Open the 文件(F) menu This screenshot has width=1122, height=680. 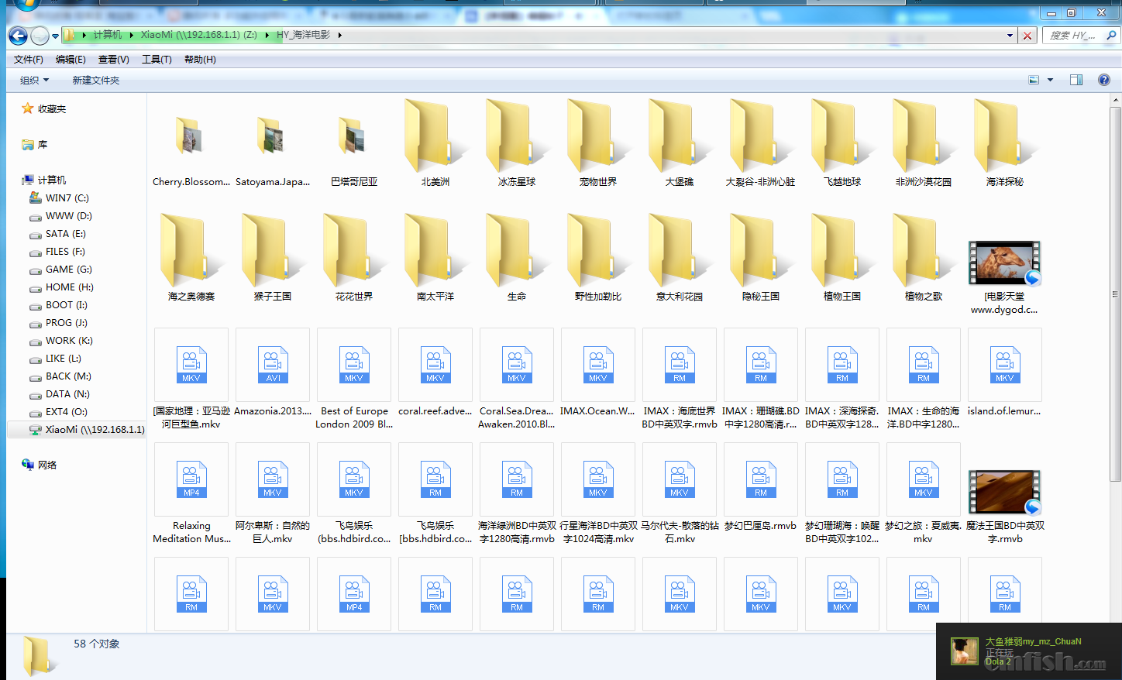(x=29, y=60)
